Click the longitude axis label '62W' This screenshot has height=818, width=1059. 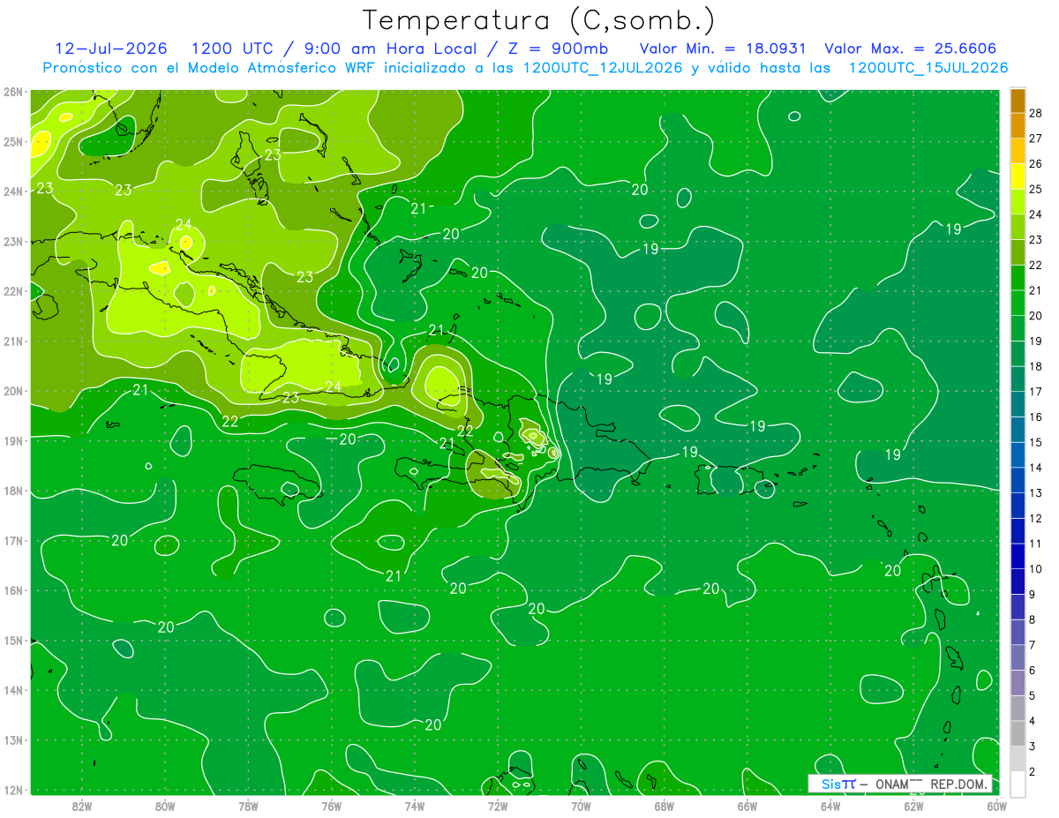coord(914,806)
